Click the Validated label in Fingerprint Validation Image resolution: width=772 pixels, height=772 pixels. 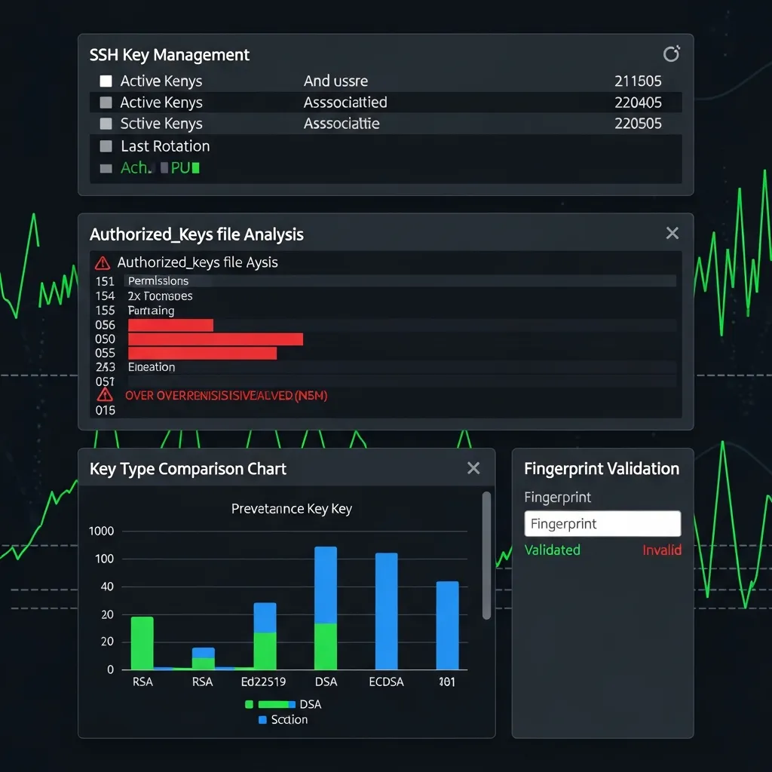pyautogui.click(x=552, y=550)
